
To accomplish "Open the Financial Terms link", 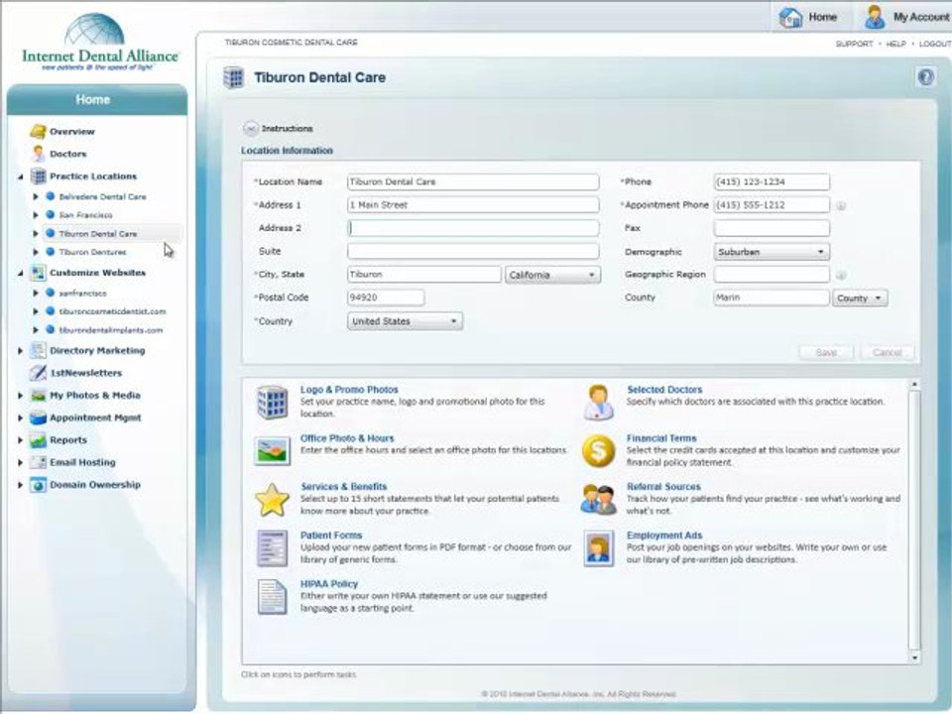I will (661, 438).
